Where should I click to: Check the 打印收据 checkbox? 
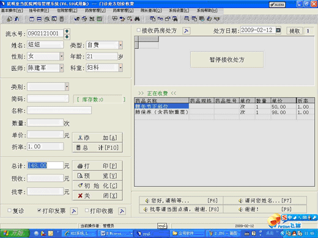click(x=87, y=211)
